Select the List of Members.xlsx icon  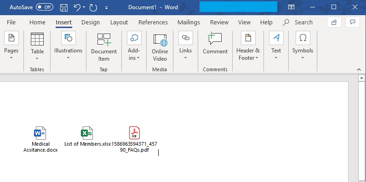[x=87, y=133]
